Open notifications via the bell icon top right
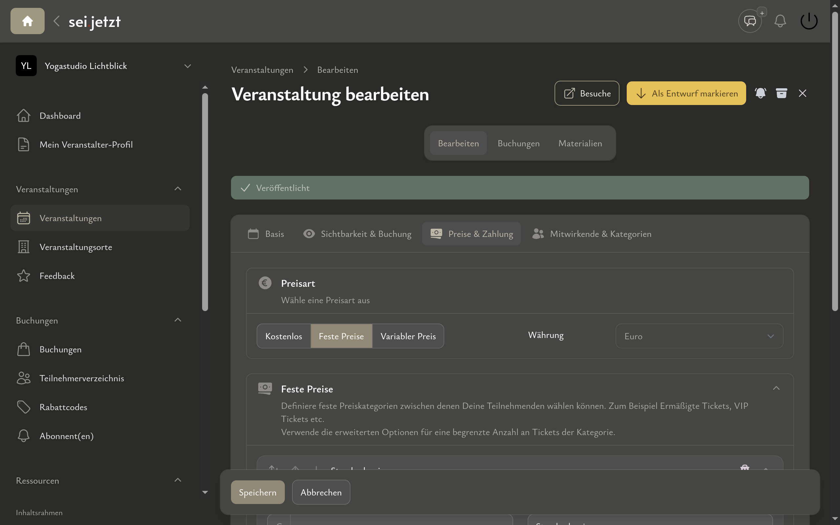Viewport: 840px width, 525px height. 780,21
